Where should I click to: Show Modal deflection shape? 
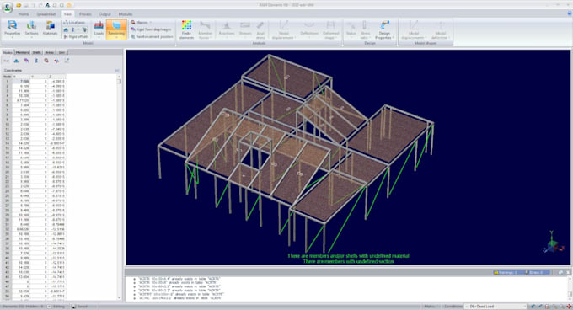pos(441,29)
